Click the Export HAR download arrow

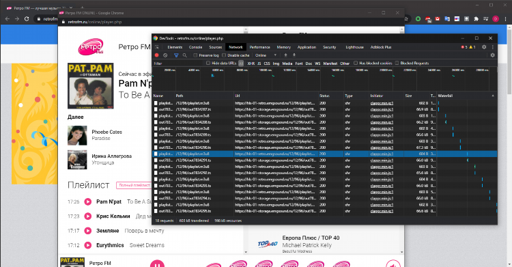point(294,55)
